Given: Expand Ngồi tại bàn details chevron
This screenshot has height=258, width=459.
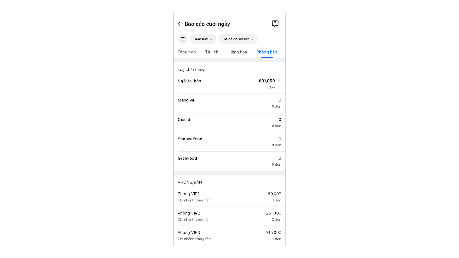Looking at the screenshot, I should coord(279,81).
